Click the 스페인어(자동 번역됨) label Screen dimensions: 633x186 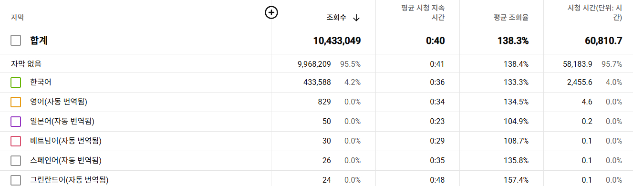[65, 161]
